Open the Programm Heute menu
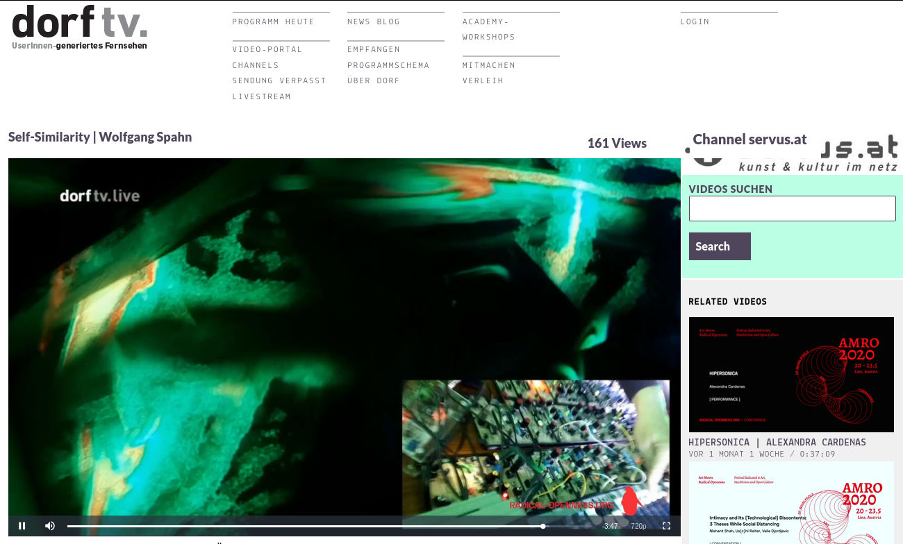The image size is (903, 544). pos(273,22)
